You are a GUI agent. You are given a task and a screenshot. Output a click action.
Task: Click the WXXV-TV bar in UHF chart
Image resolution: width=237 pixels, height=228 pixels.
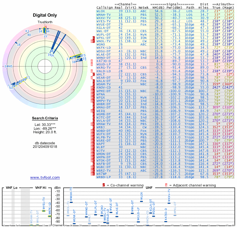(169, 203)
